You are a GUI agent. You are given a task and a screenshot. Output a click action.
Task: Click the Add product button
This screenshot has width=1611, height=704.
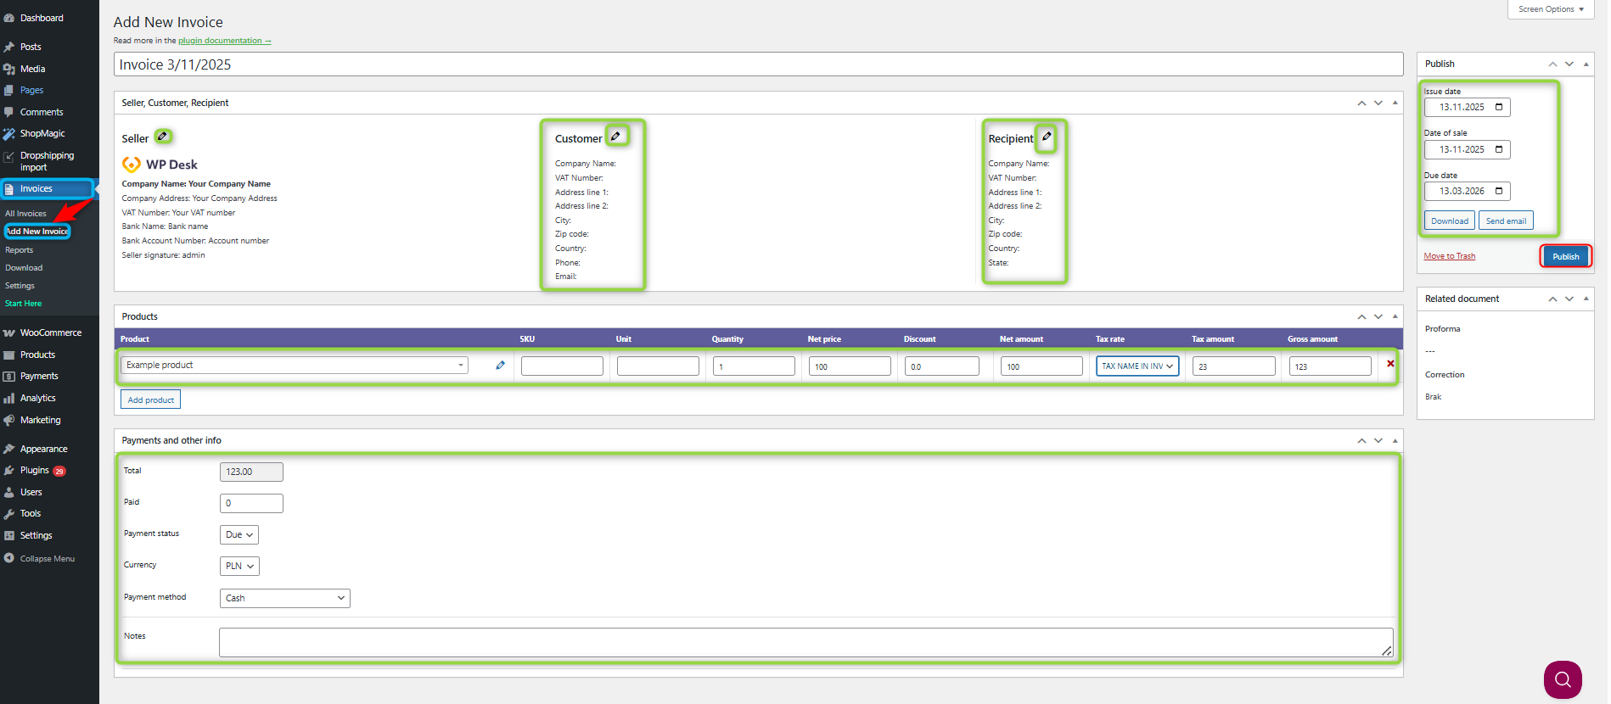(150, 400)
